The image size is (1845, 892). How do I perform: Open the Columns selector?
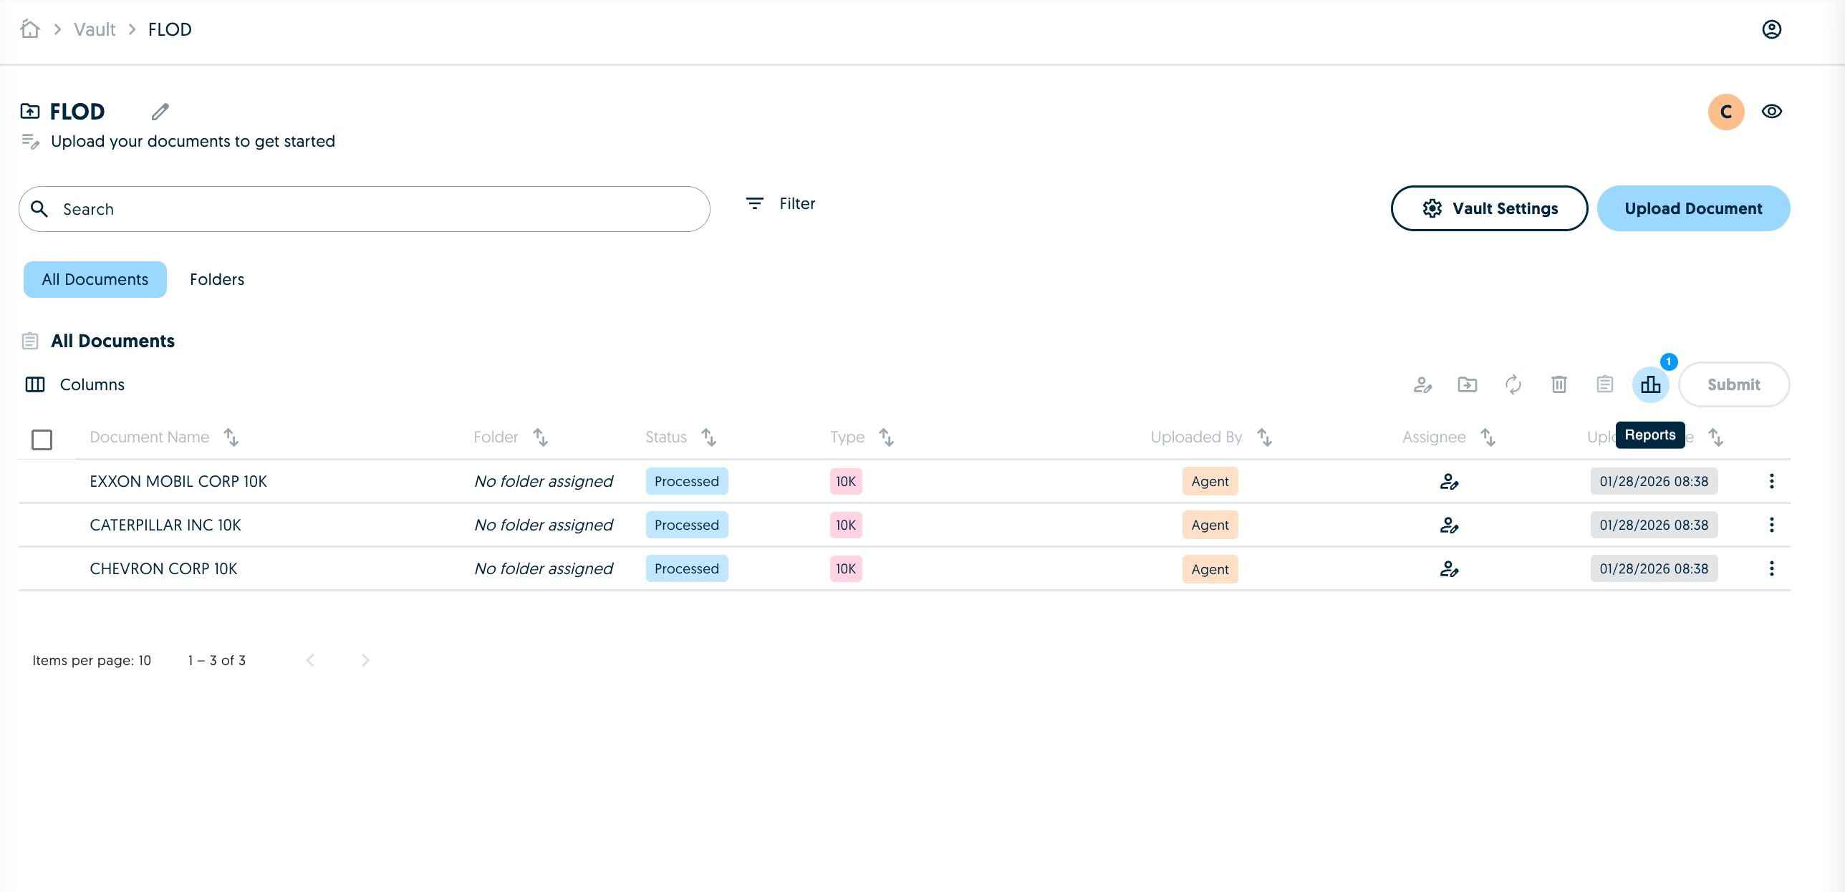(75, 384)
